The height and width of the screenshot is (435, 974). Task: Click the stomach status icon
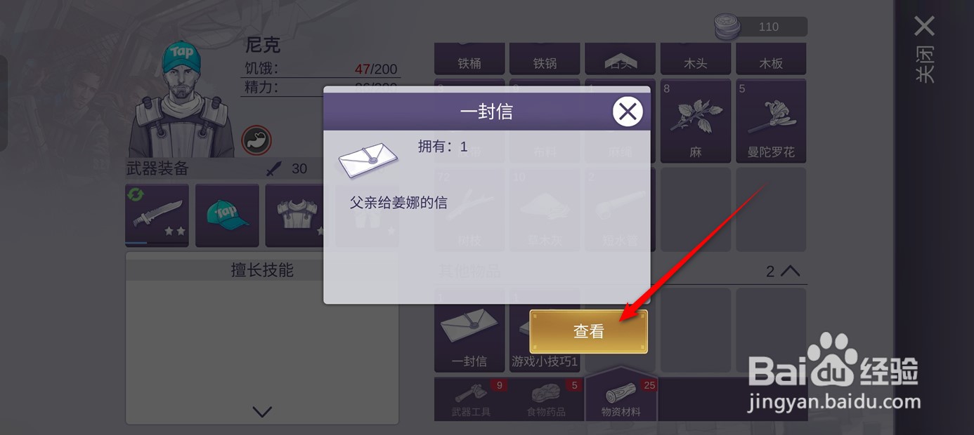(x=257, y=140)
